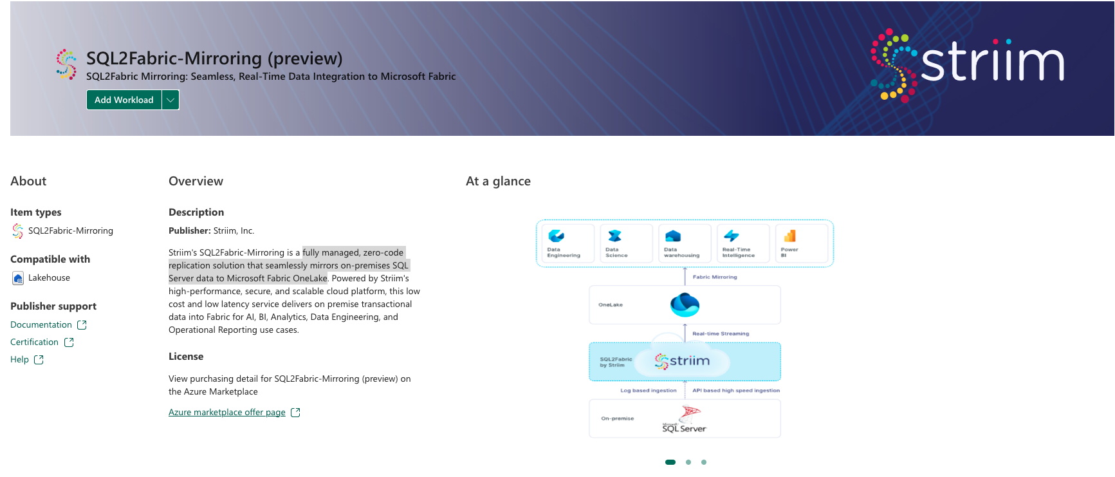Click the 'Publisher: Striim, Inc.' line
The height and width of the screenshot is (477, 1115).
211,231
